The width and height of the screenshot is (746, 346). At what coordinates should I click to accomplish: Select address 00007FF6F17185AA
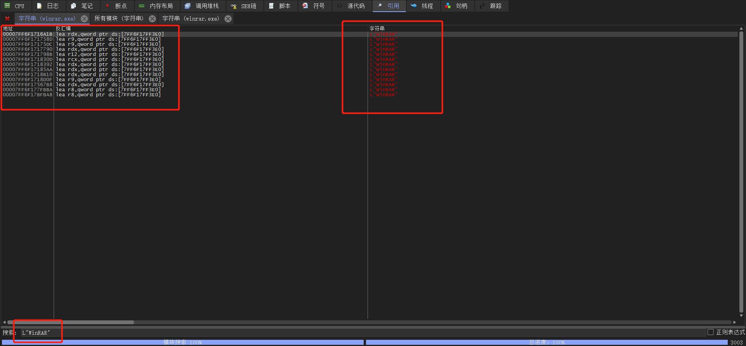[x=28, y=70]
